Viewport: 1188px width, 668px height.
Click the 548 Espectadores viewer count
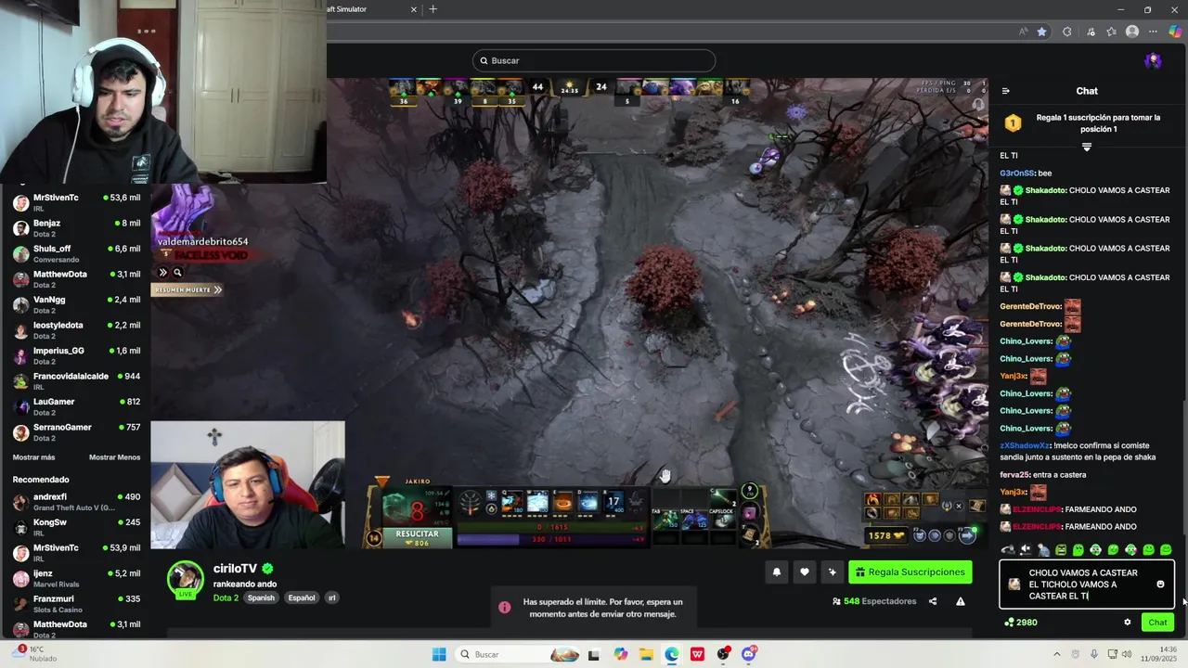point(874,601)
